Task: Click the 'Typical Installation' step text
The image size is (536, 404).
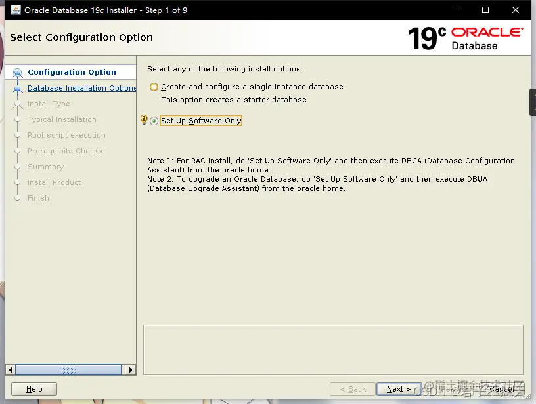Action: 62,119
